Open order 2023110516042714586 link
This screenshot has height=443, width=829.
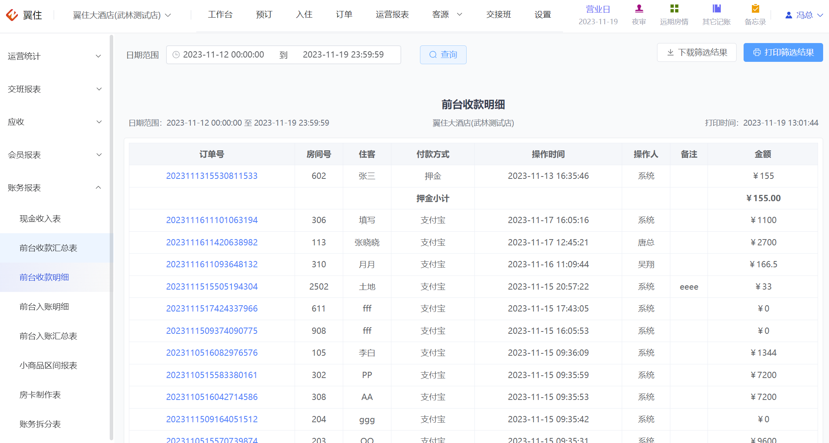pyautogui.click(x=212, y=397)
